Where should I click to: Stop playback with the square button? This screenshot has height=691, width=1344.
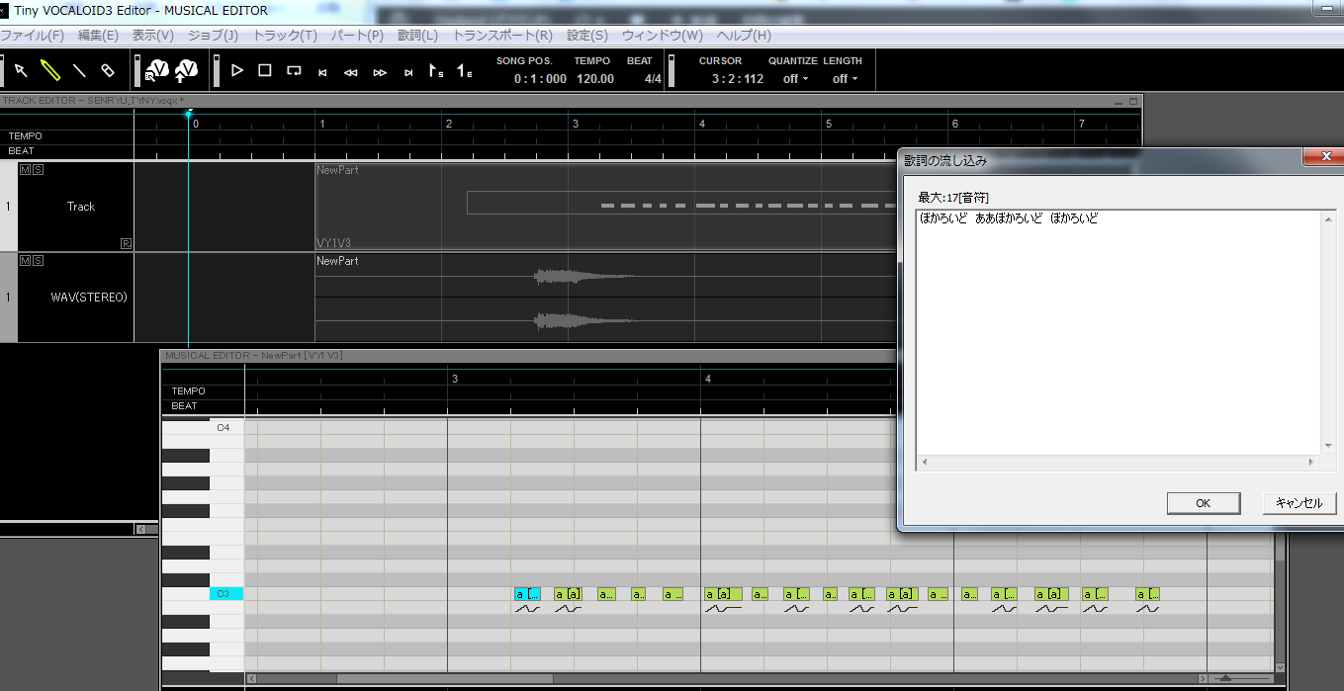point(265,70)
